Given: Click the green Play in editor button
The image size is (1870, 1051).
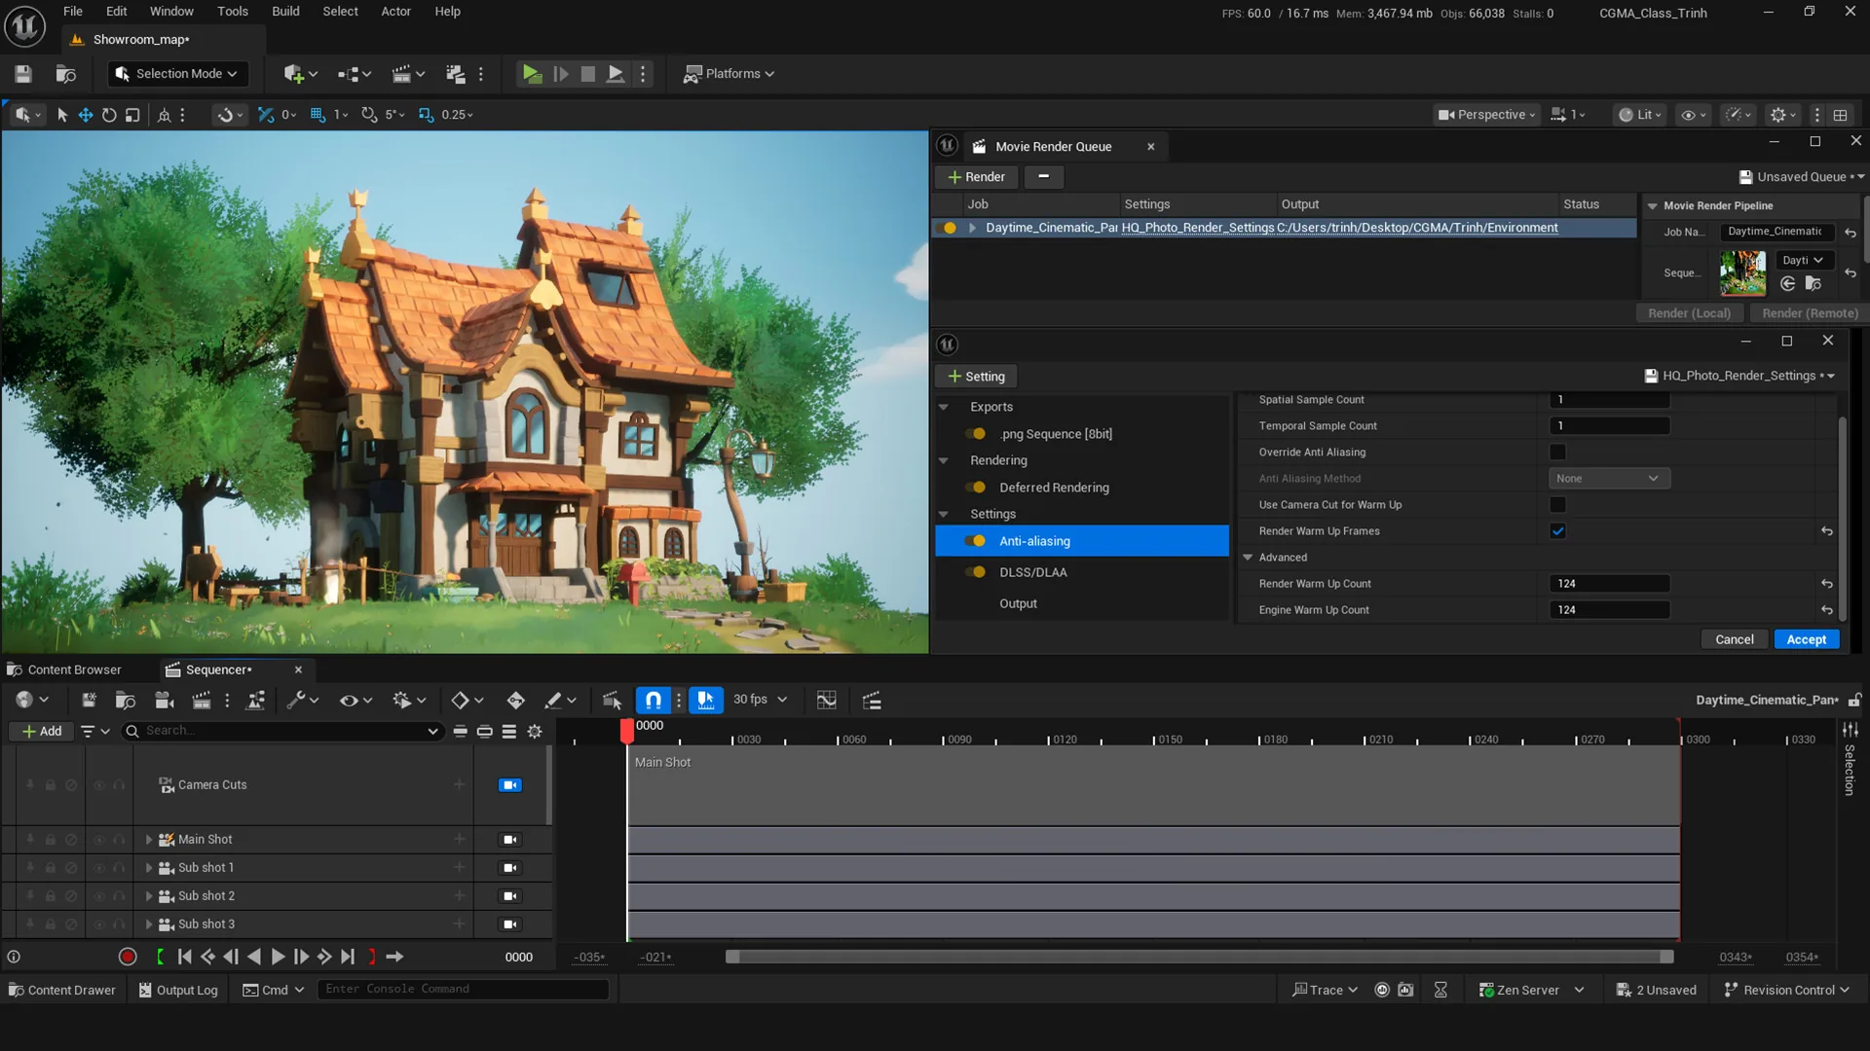Looking at the screenshot, I should pyautogui.click(x=532, y=74).
